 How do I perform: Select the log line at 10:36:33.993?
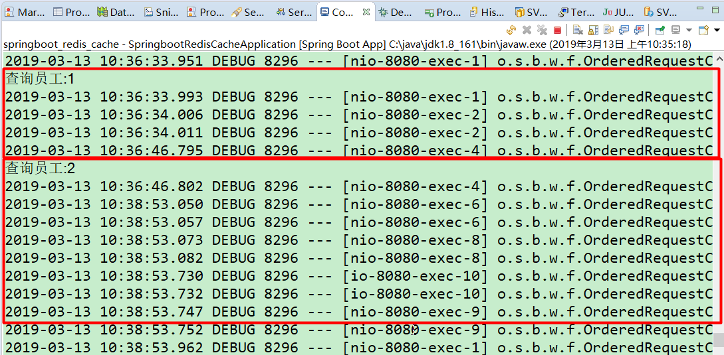[x=358, y=97]
